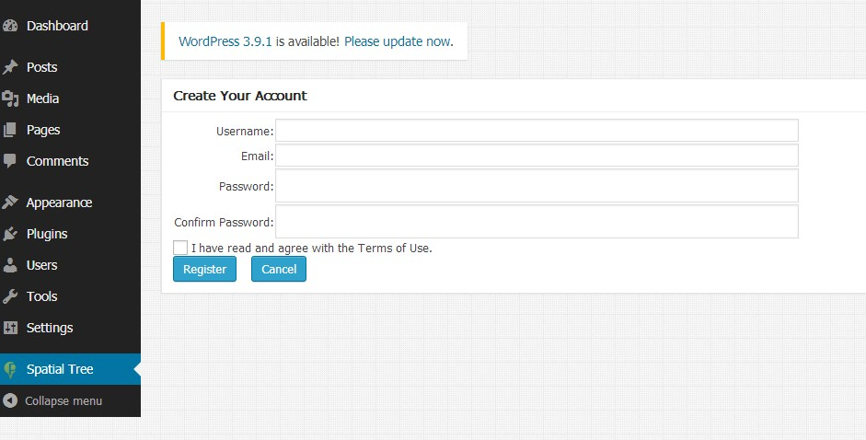Viewport: 866px width, 440px height.
Task: Click the Comments speech bubble icon
Action: [x=10, y=161]
